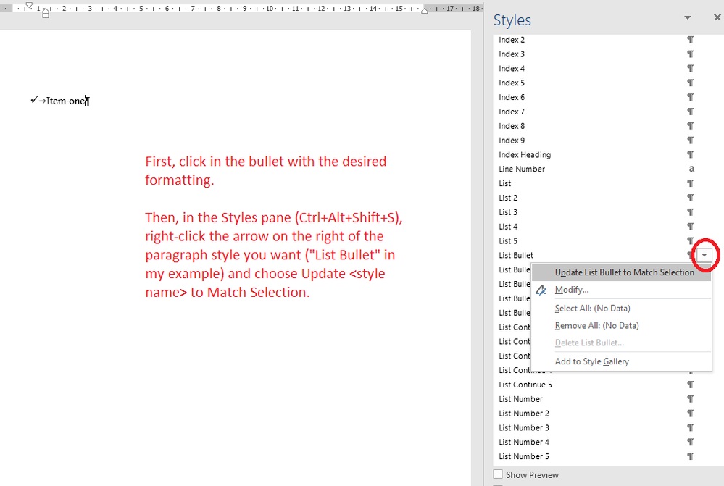The width and height of the screenshot is (724, 486).
Task: Click paragraph mark icon beside List Number 5
Action: 690,456
